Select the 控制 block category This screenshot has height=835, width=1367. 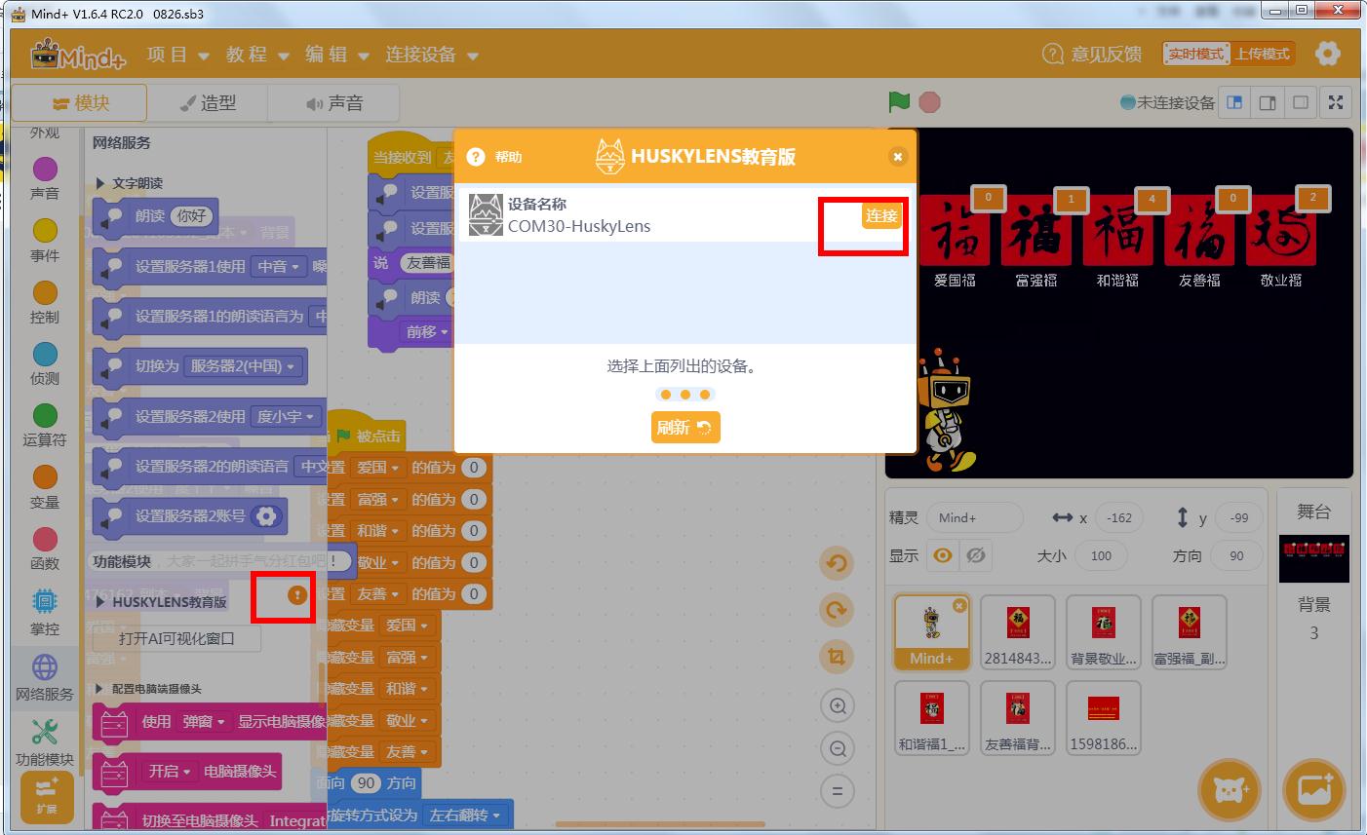pyautogui.click(x=45, y=302)
